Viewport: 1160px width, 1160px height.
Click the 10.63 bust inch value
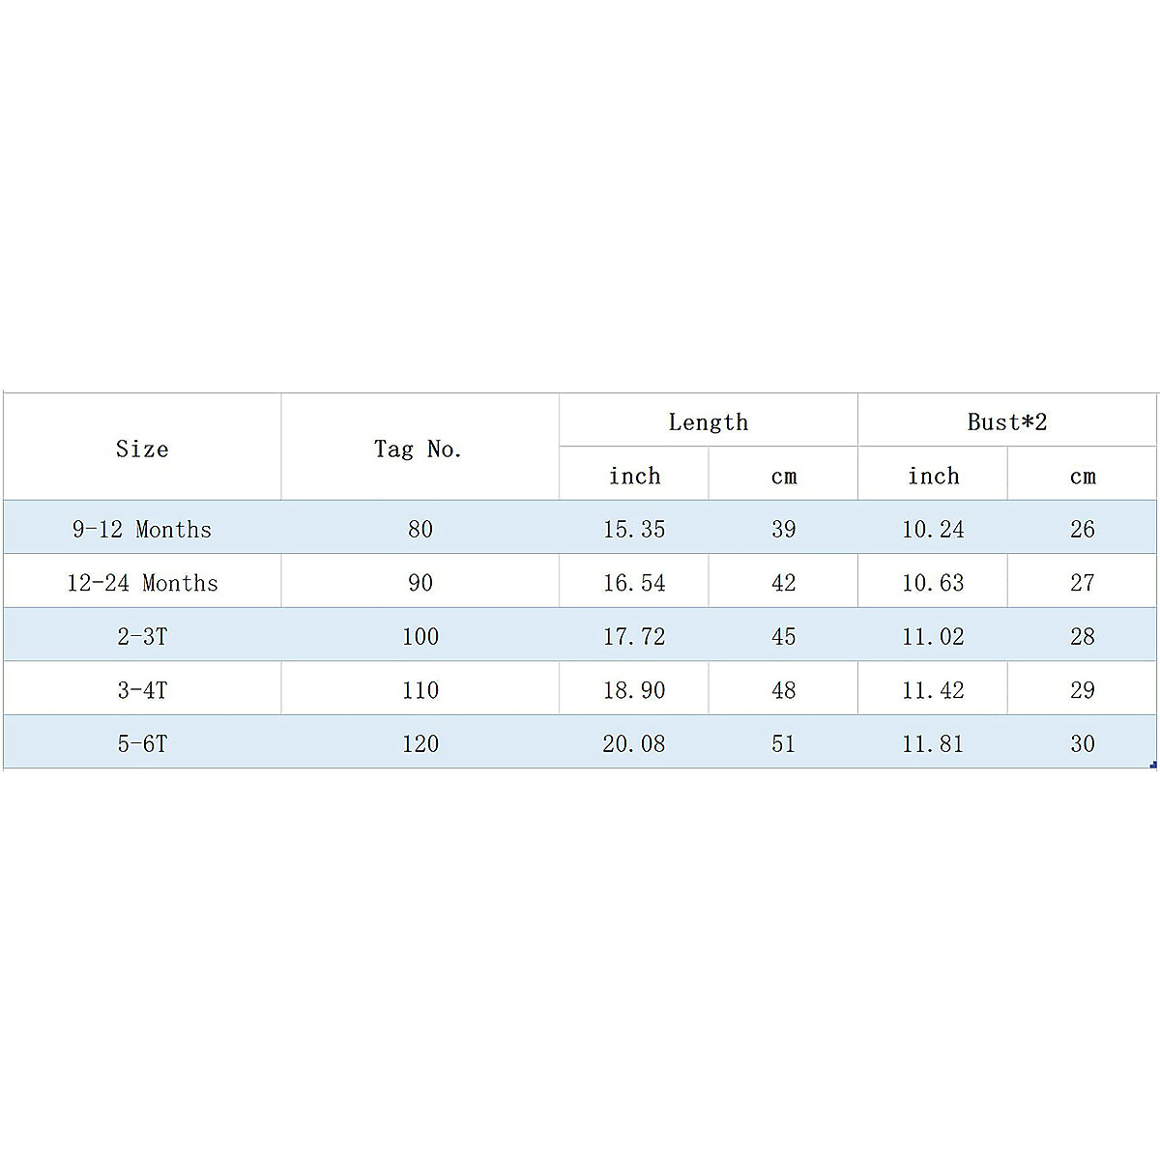tap(933, 583)
